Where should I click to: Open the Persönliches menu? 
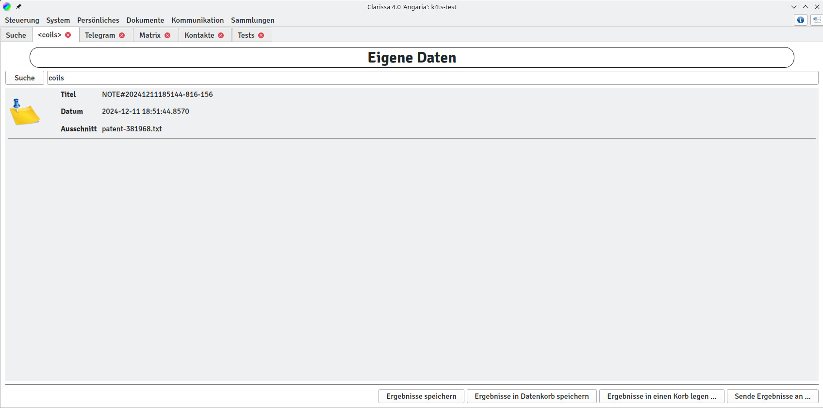(98, 20)
